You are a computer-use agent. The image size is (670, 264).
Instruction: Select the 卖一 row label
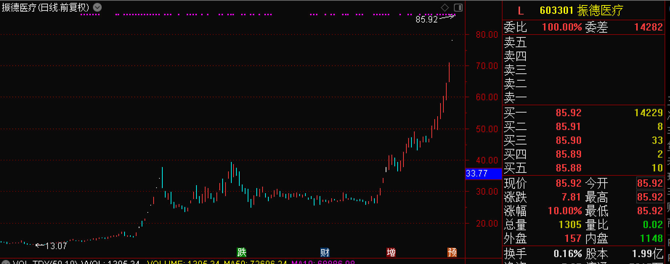(515, 97)
